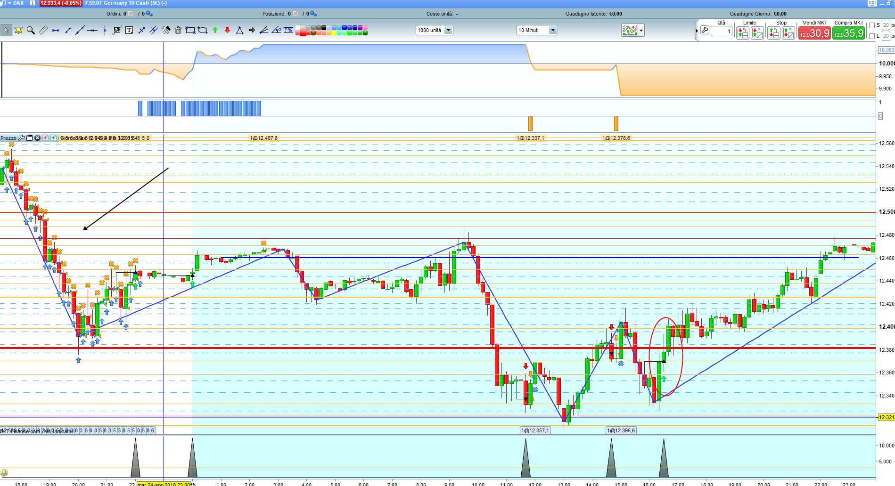The height and width of the screenshot is (486, 895).
Task: Open the DAX instrument dropdown
Action: (9, 3)
